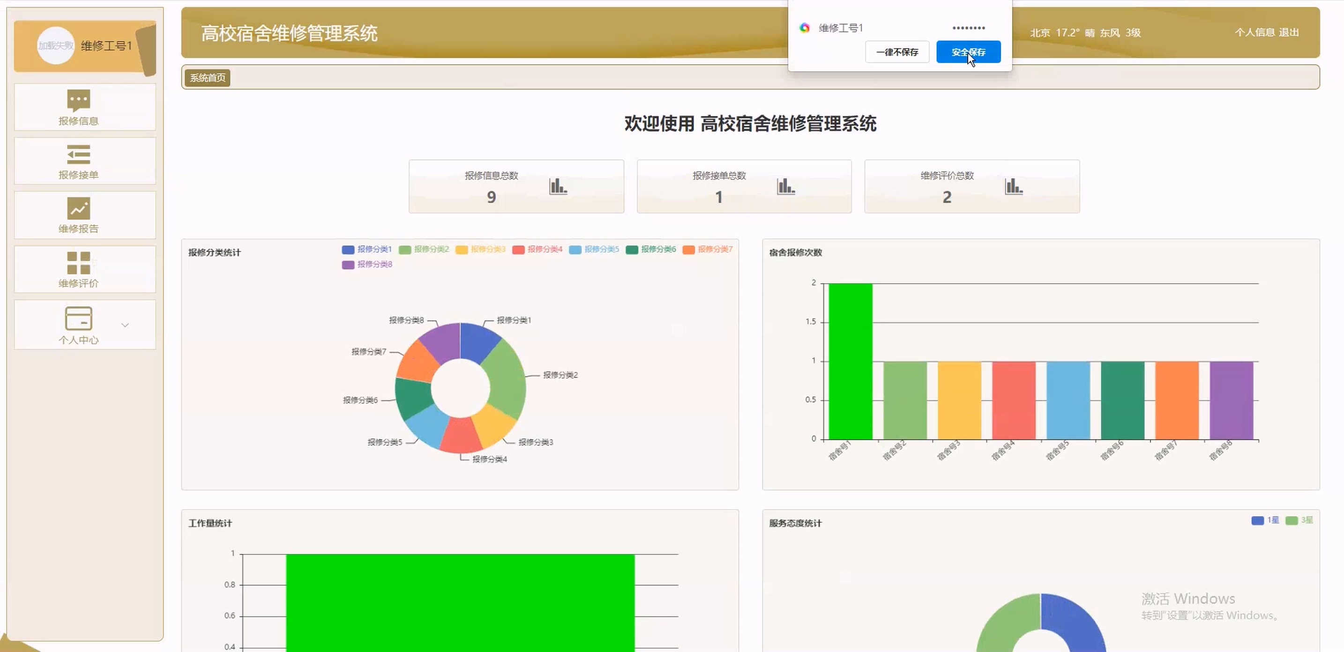The image size is (1344, 652).
Task: Toggle 报修分类8 legend item
Action: [367, 265]
